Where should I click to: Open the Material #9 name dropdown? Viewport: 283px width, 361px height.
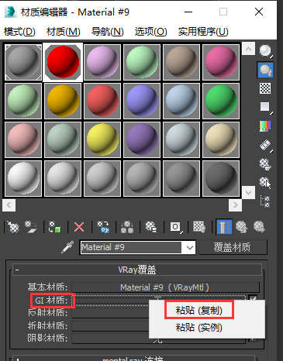pos(190,247)
